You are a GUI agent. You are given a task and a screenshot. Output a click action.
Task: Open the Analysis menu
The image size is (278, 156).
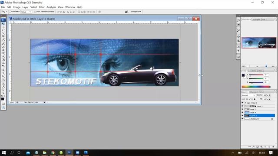pyautogui.click(x=51, y=7)
